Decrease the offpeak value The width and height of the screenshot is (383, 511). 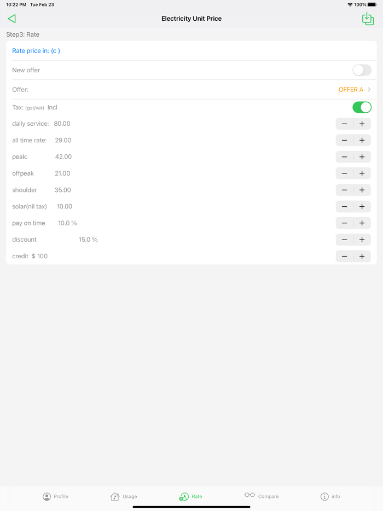click(344, 173)
